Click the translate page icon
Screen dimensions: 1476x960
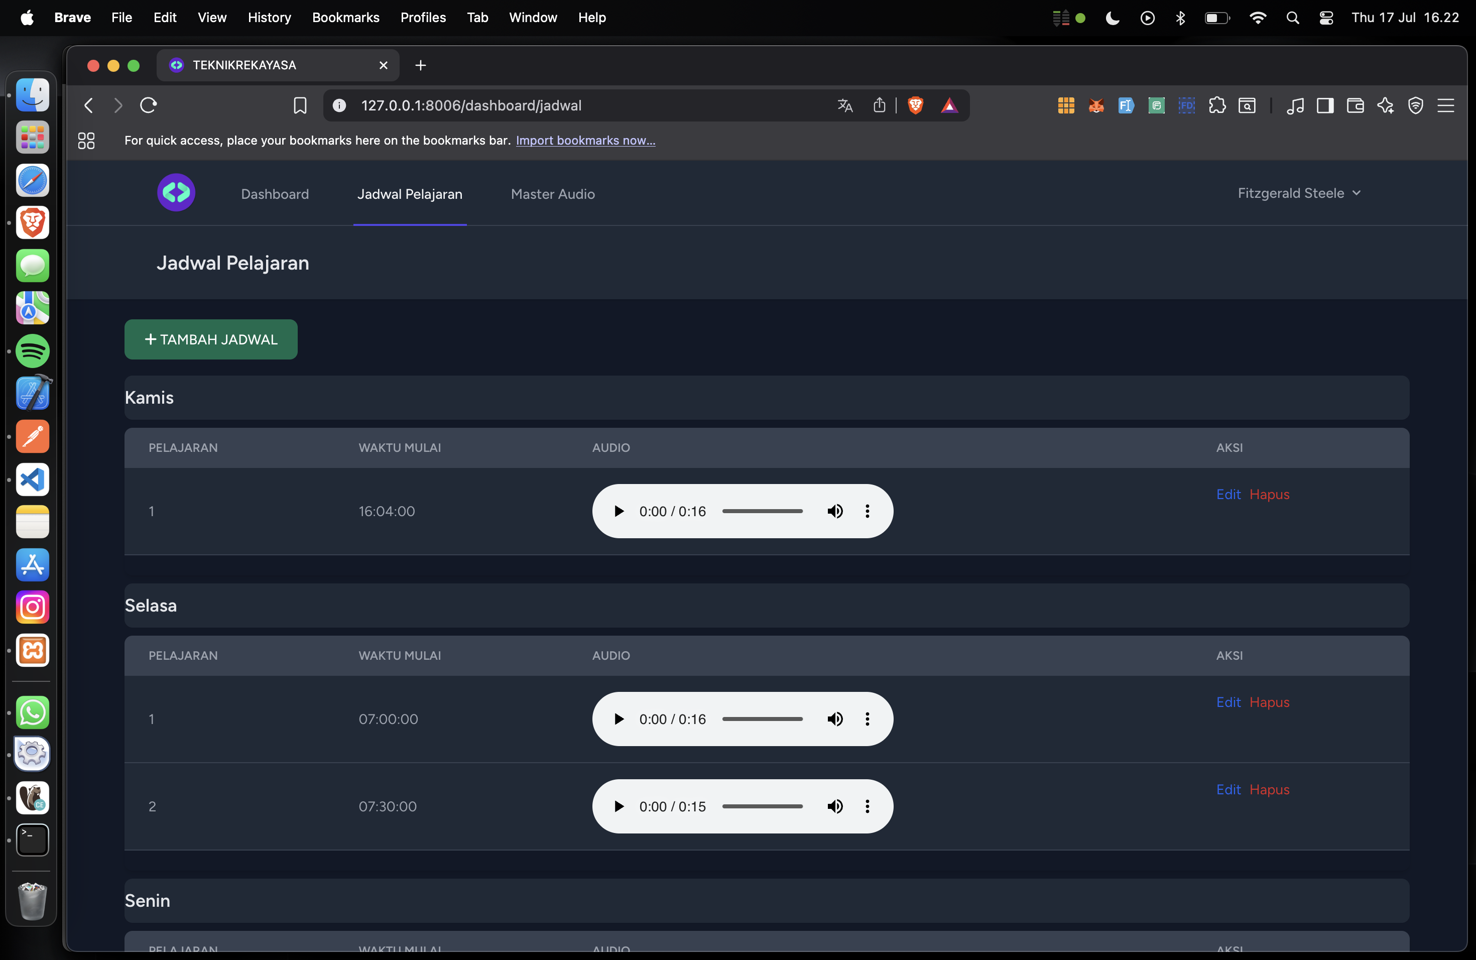pos(844,105)
